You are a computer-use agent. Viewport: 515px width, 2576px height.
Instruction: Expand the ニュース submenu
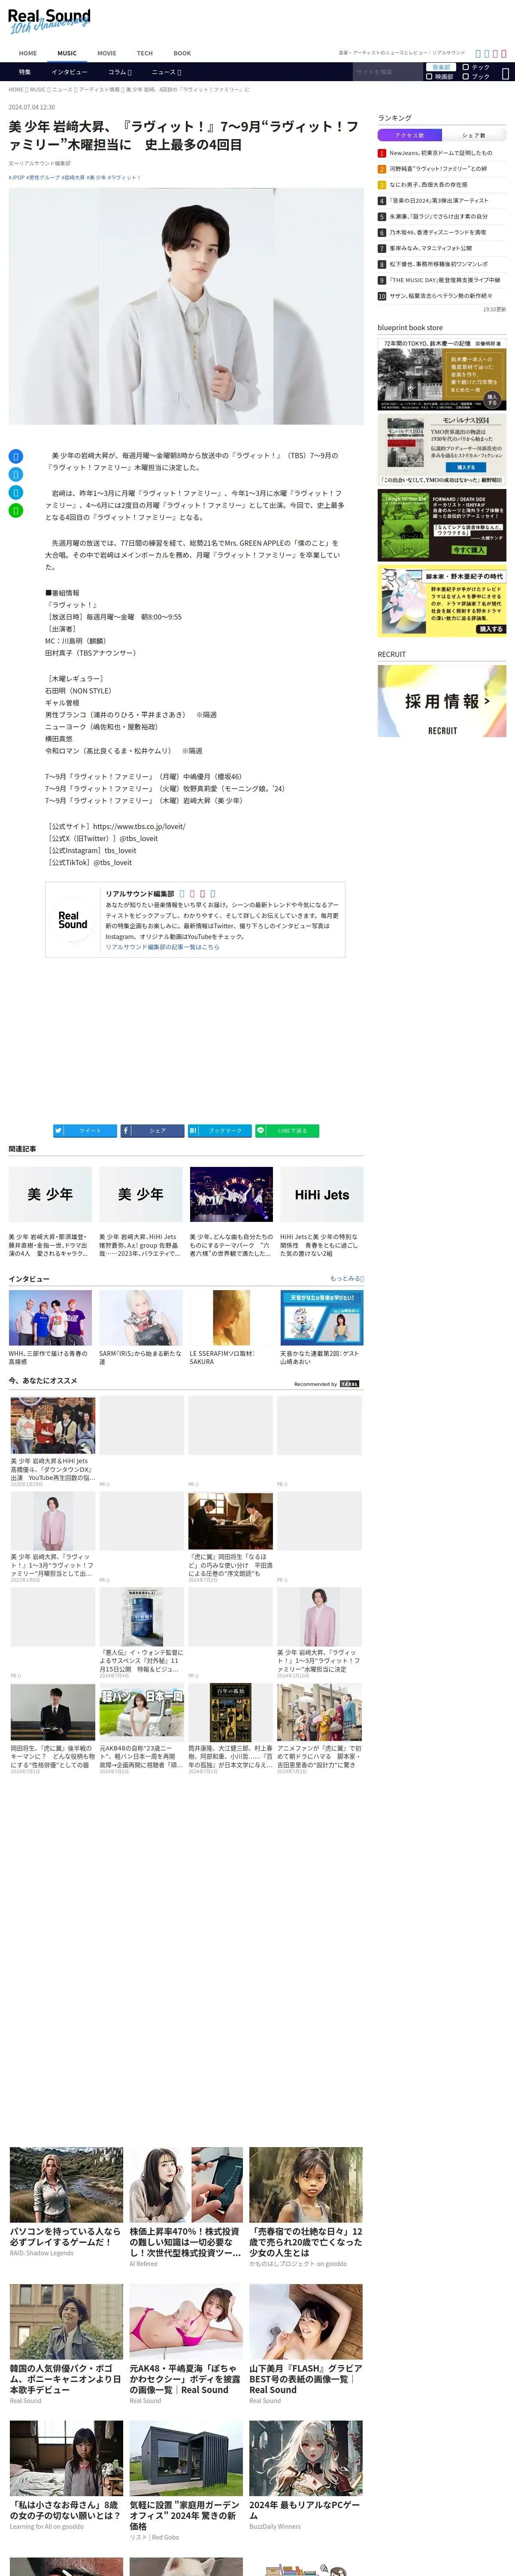click(166, 72)
